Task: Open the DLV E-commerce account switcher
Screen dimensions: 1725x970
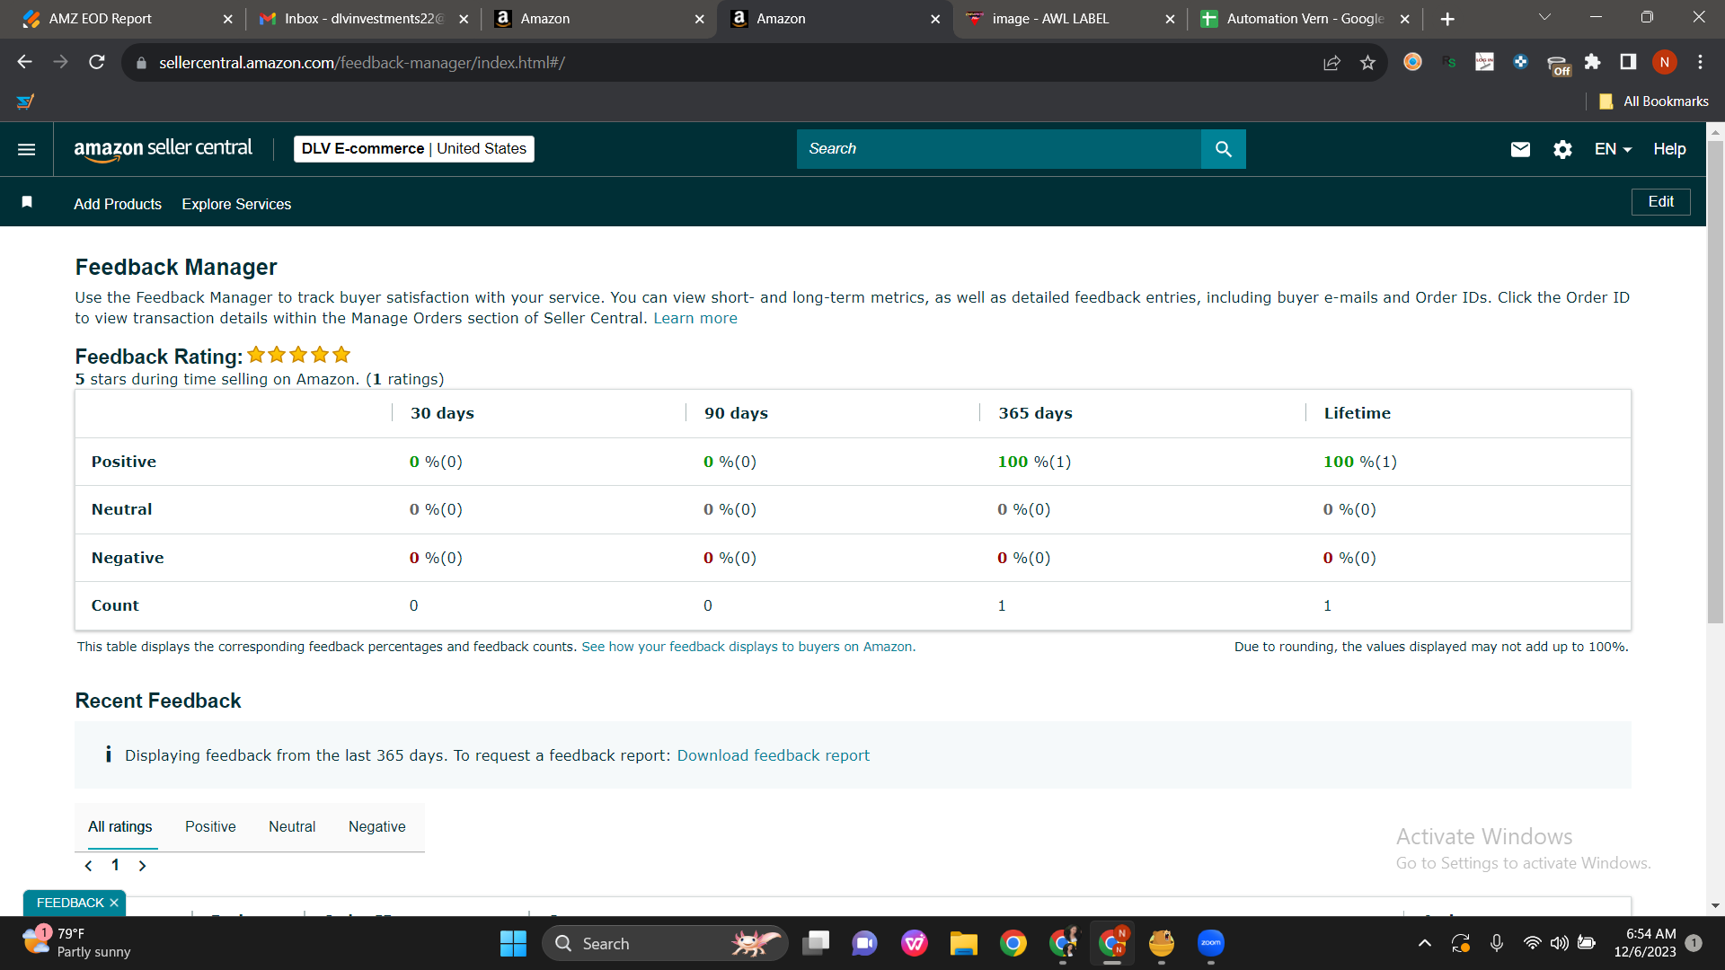Action: [414, 149]
